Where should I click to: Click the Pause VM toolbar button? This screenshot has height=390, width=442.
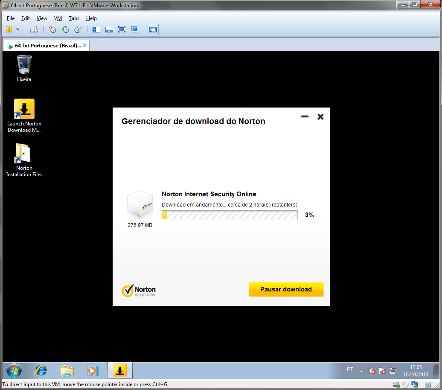pyautogui.click(x=9, y=29)
